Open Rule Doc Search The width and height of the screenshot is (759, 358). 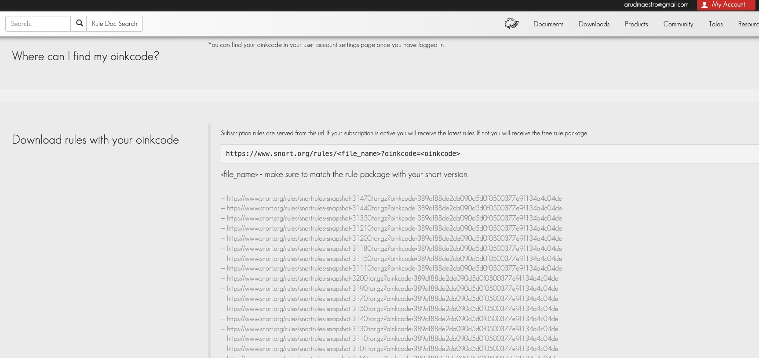pos(114,24)
